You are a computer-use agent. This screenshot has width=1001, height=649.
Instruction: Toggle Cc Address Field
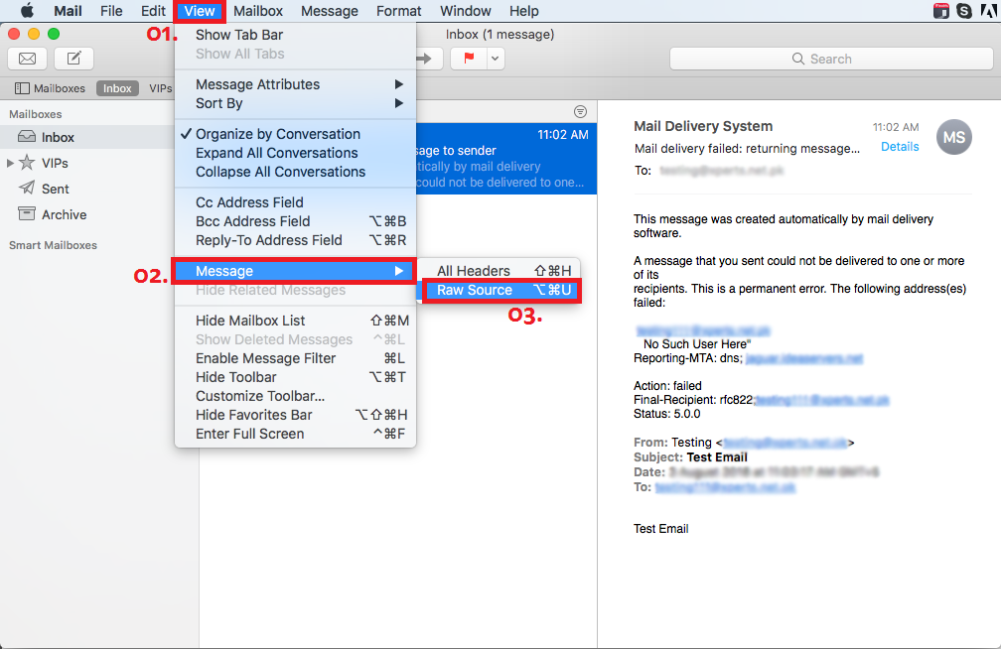tap(295, 202)
